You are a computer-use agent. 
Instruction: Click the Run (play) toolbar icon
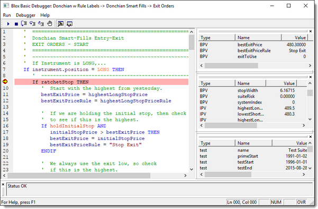point(8,24)
